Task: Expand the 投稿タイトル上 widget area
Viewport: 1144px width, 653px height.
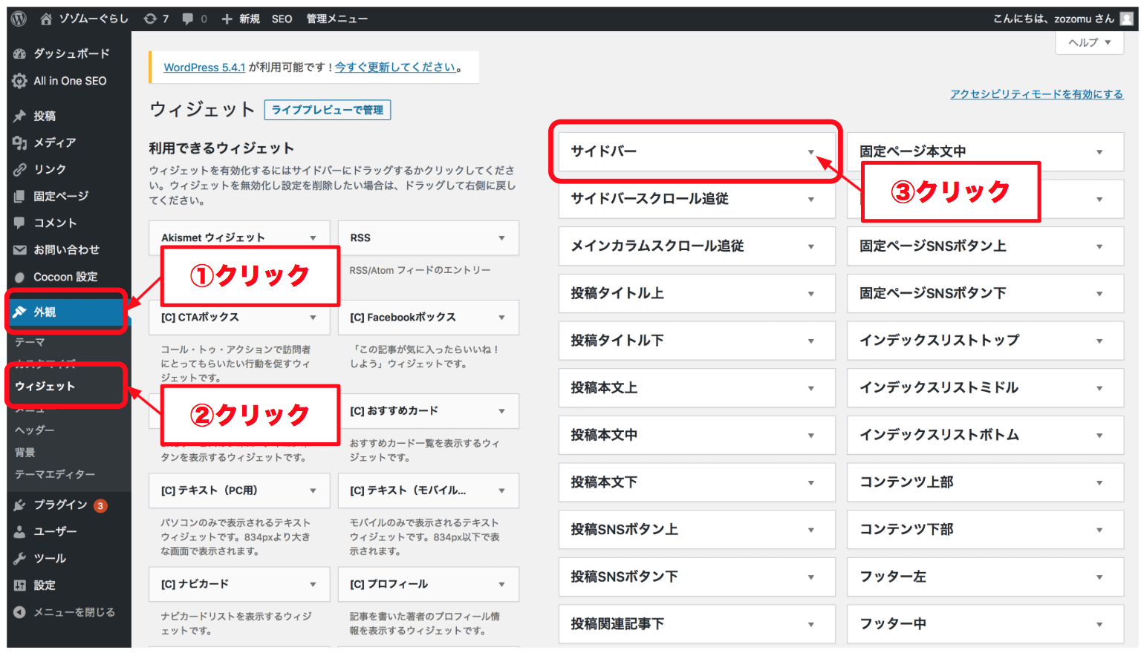Action: 810,294
